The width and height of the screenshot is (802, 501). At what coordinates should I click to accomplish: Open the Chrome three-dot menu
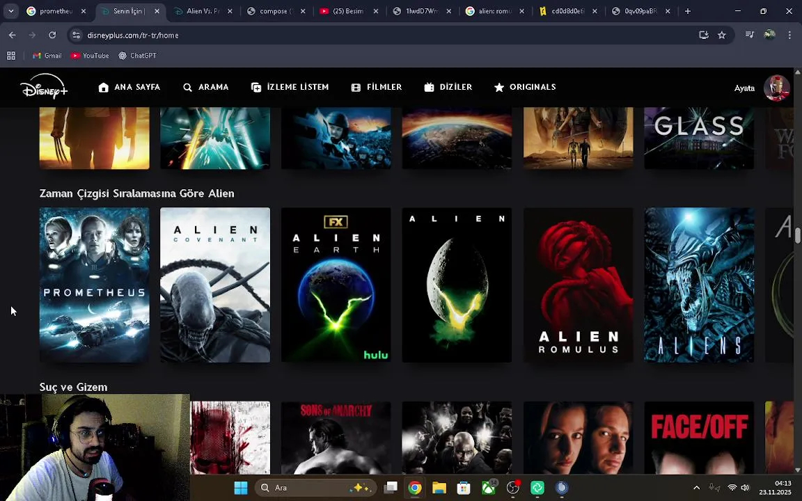[789, 35]
